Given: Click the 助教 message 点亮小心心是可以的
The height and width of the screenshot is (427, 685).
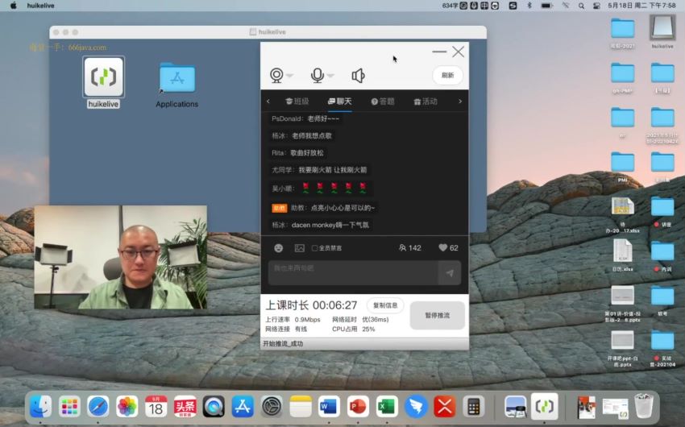Looking at the screenshot, I should tap(342, 208).
